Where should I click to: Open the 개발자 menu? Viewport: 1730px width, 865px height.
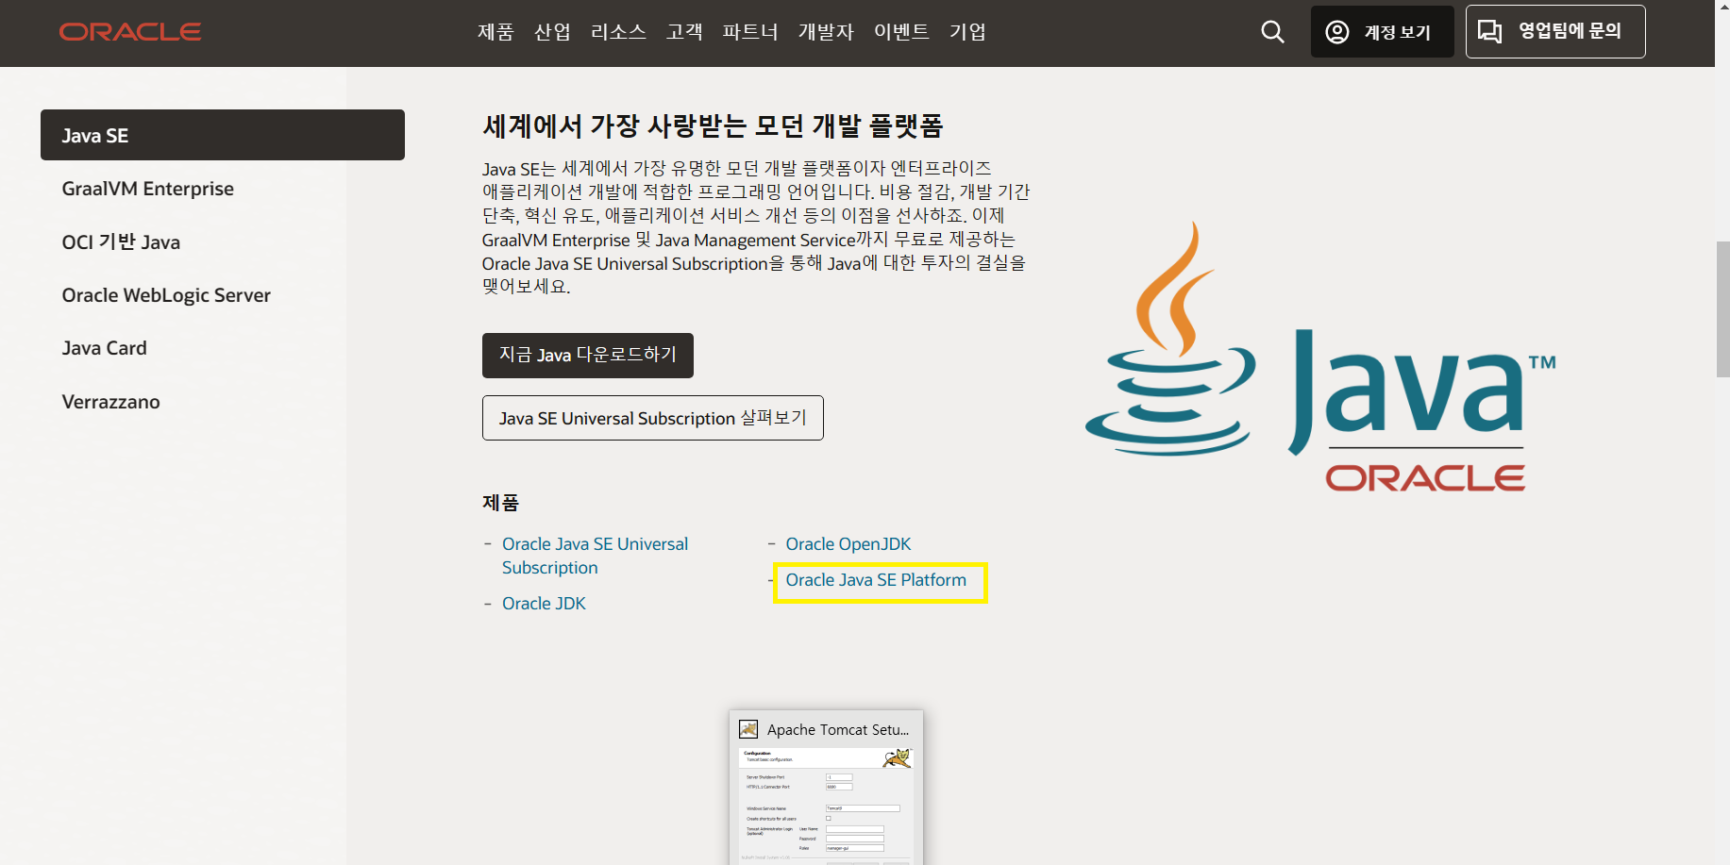click(826, 32)
